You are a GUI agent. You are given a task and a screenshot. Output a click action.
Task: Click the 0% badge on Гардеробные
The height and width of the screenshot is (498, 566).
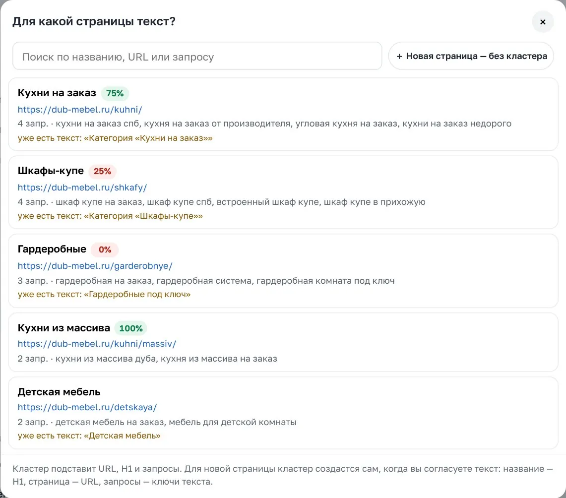105,249
